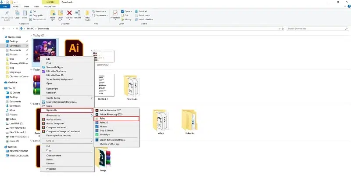This screenshot has width=351, height=185.
Task: Click History in the ribbon
Action: [126, 19]
